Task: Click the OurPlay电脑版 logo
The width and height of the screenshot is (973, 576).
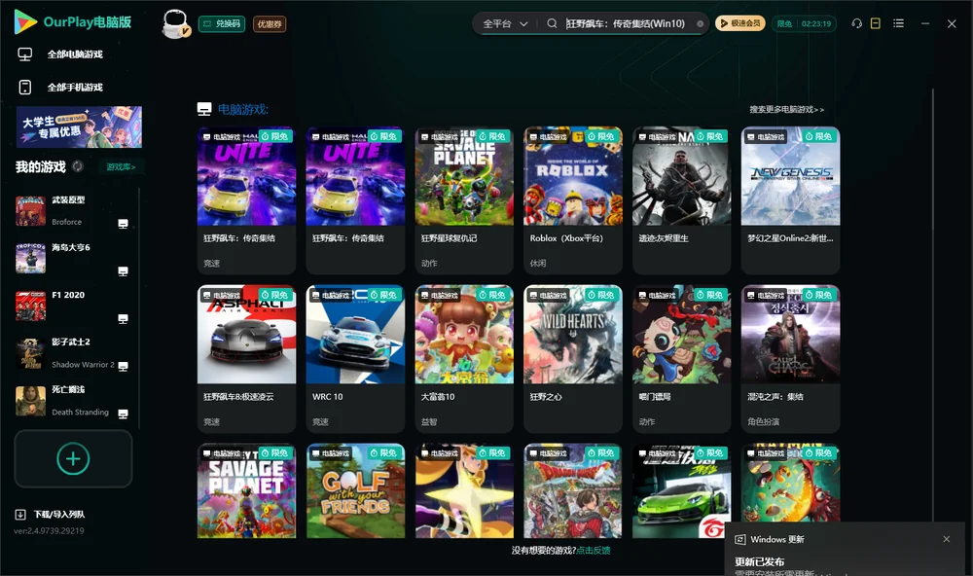Action: (72, 21)
